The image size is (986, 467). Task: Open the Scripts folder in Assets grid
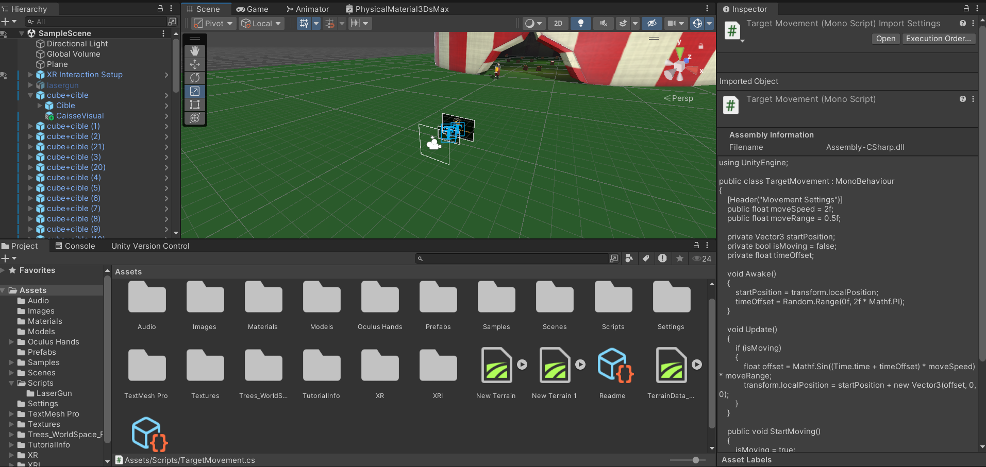click(613, 305)
